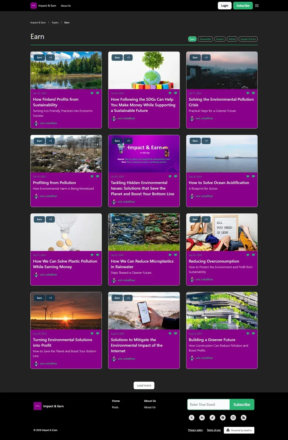
Task: Open comments on Reducing Overconsumption post
Action: tap(253, 255)
